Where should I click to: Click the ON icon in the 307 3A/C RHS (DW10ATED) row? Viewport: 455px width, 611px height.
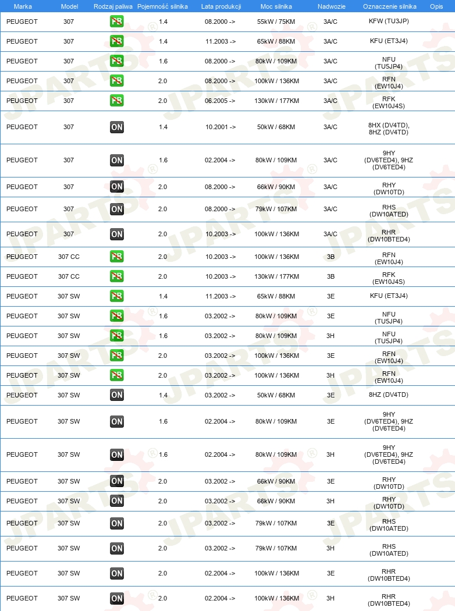(x=117, y=209)
